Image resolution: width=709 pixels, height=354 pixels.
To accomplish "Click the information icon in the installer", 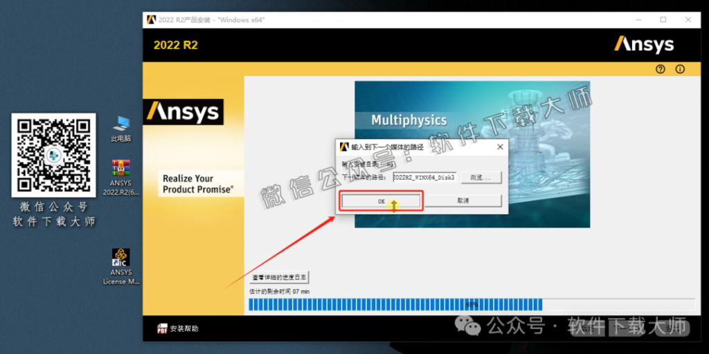I will click(680, 69).
